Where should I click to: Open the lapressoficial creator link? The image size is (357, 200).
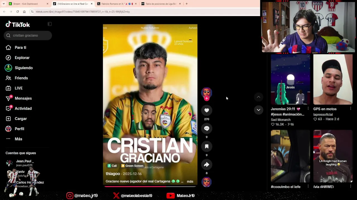click(x=323, y=114)
